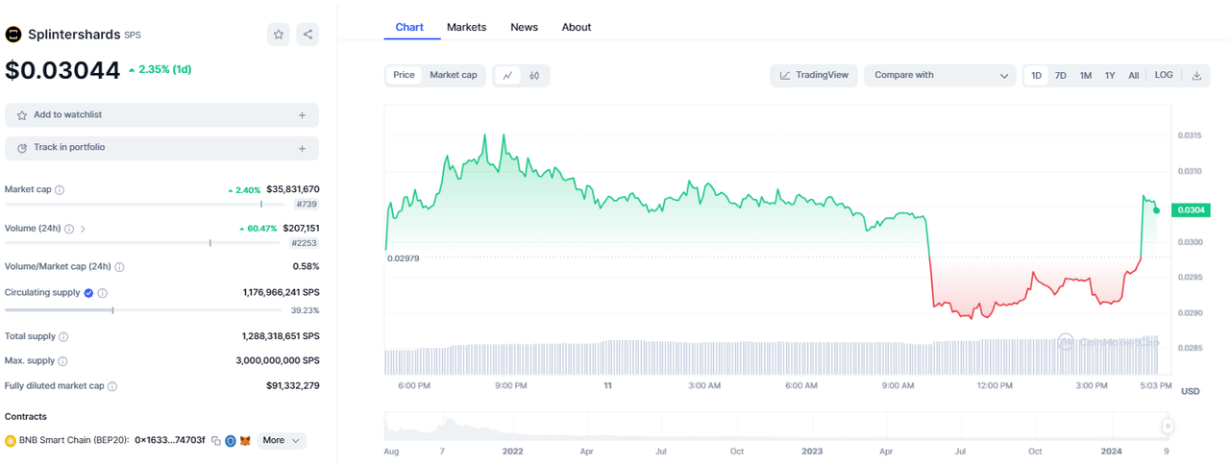Viewport: 1230px width, 465px height.
Task: Open the Chart tab
Action: coord(409,27)
